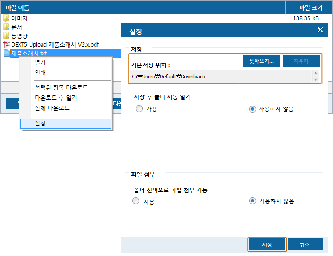Image resolution: width=333 pixels, height=256 pixels.
Task: Select the 동영상 folder row text
Action: tap(19, 36)
